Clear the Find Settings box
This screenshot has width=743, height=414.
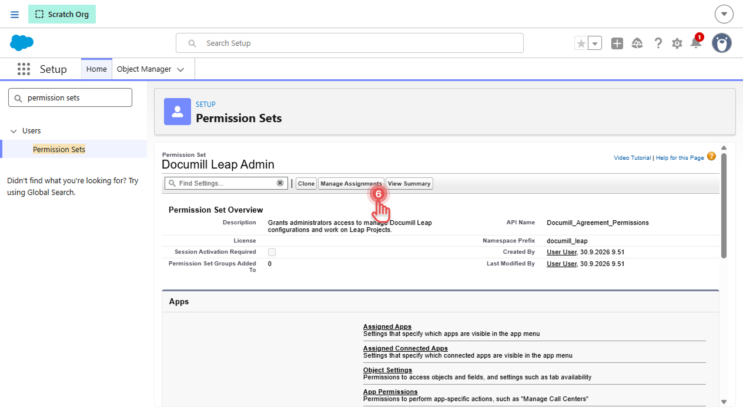pyautogui.click(x=280, y=183)
